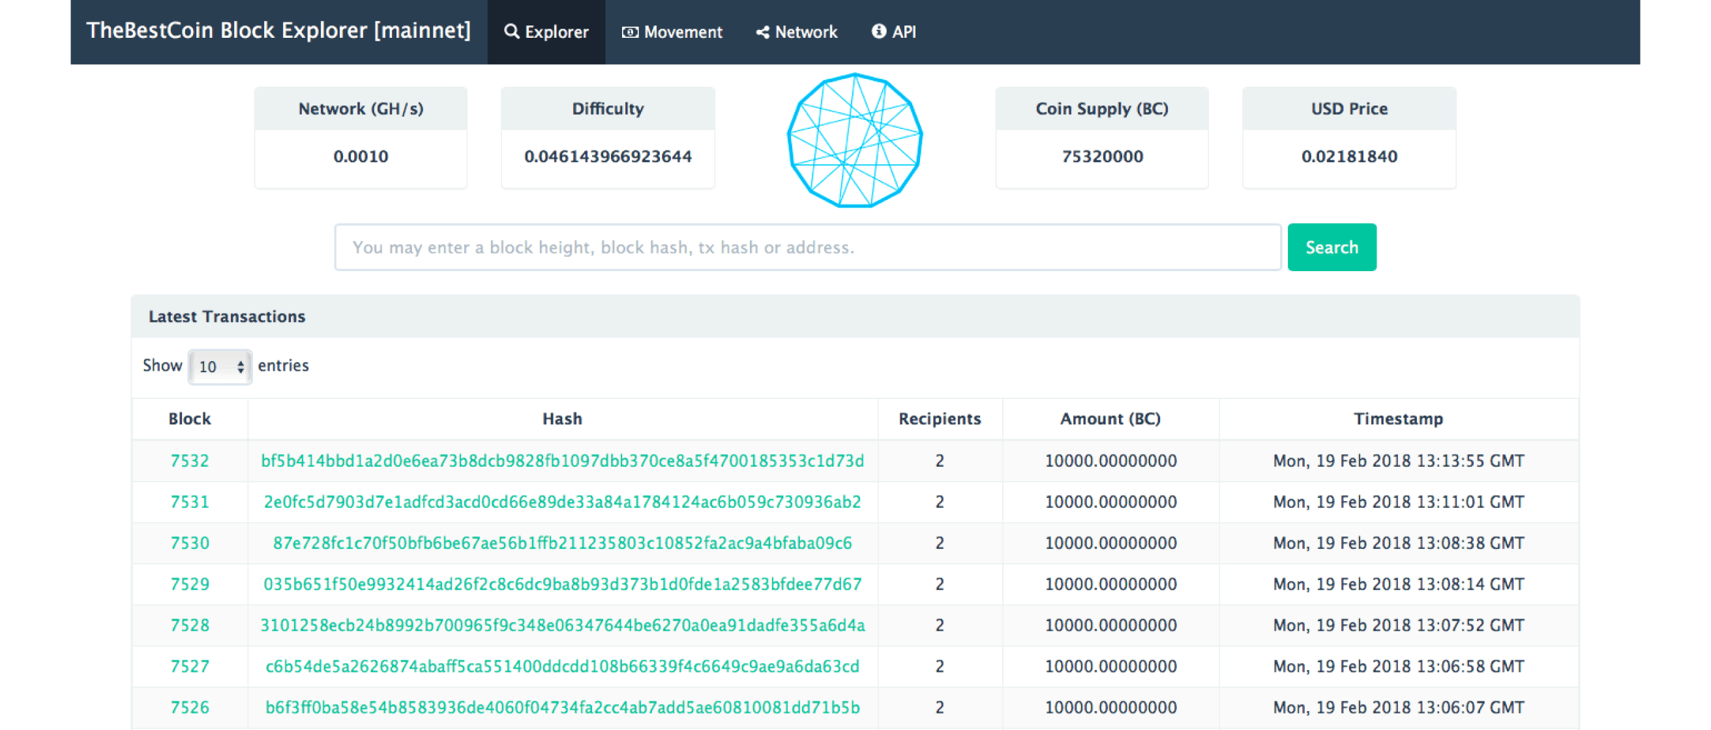
Task: Click the Explorer magnifier icon
Action: [511, 31]
